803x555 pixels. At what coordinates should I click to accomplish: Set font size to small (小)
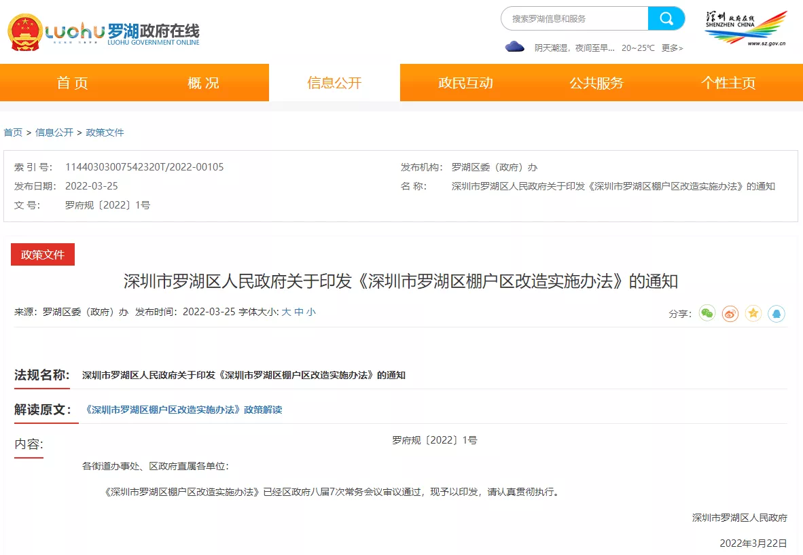pos(311,312)
